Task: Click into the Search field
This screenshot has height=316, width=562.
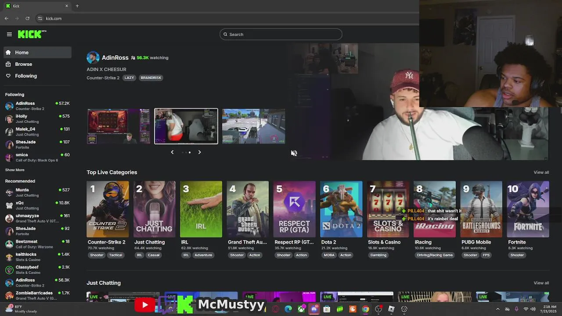Action: pos(281,34)
